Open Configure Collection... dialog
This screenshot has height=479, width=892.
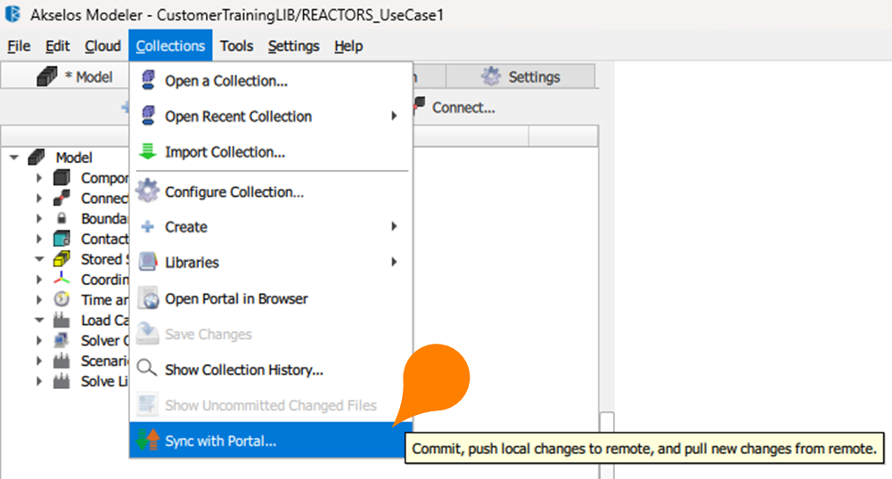271,191
